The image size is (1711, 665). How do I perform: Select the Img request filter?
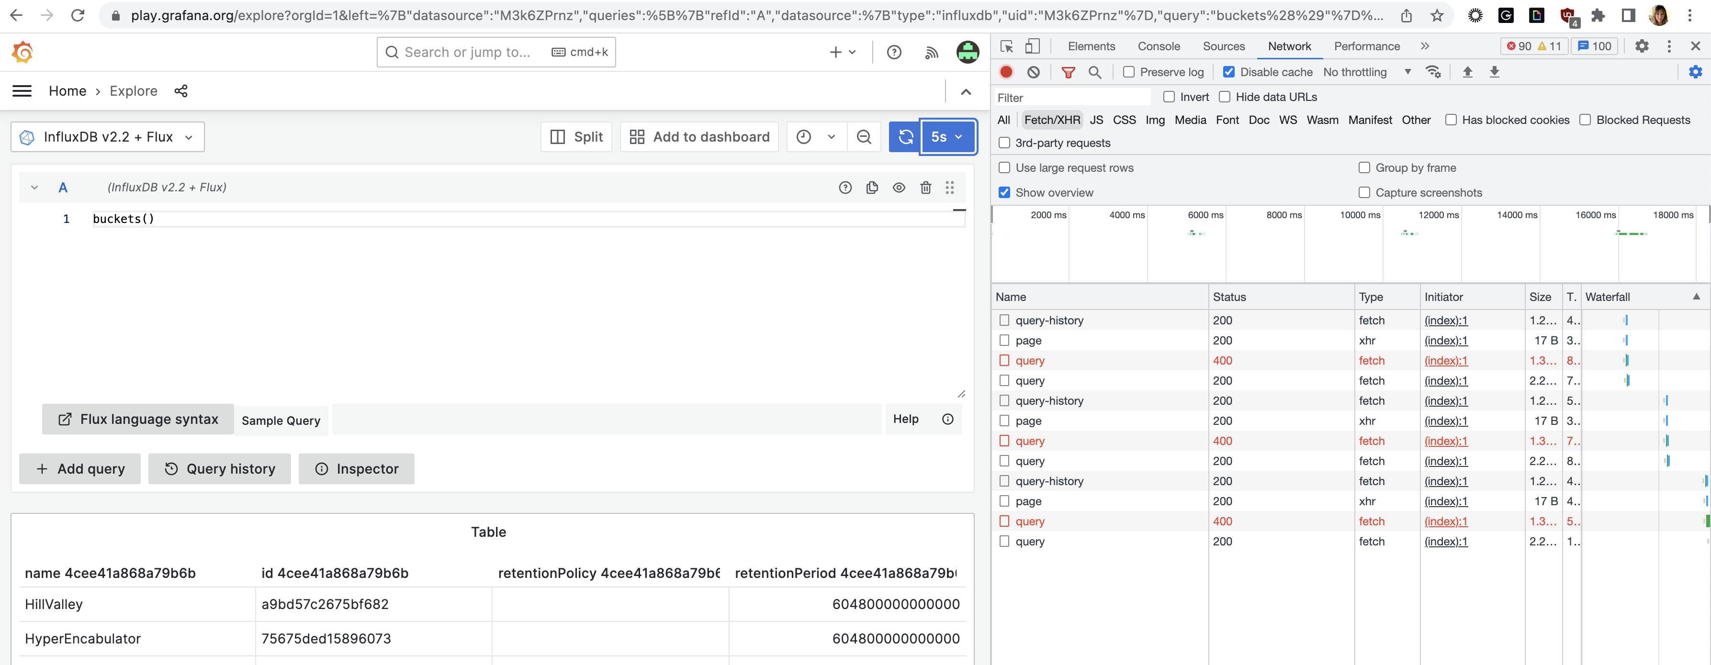point(1156,120)
